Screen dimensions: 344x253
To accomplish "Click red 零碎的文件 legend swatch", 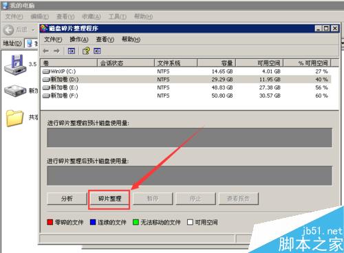I will 50,222.
